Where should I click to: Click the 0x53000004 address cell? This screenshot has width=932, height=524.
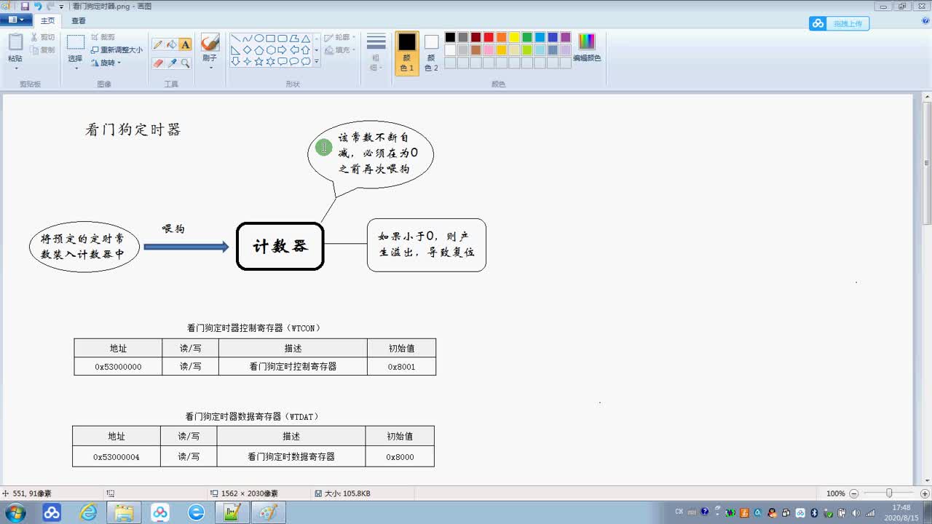click(x=116, y=457)
